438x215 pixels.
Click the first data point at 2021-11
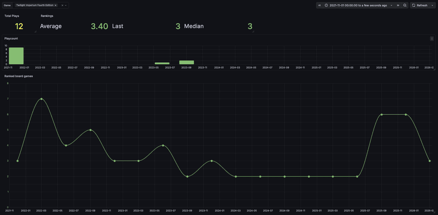tap(18, 161)
